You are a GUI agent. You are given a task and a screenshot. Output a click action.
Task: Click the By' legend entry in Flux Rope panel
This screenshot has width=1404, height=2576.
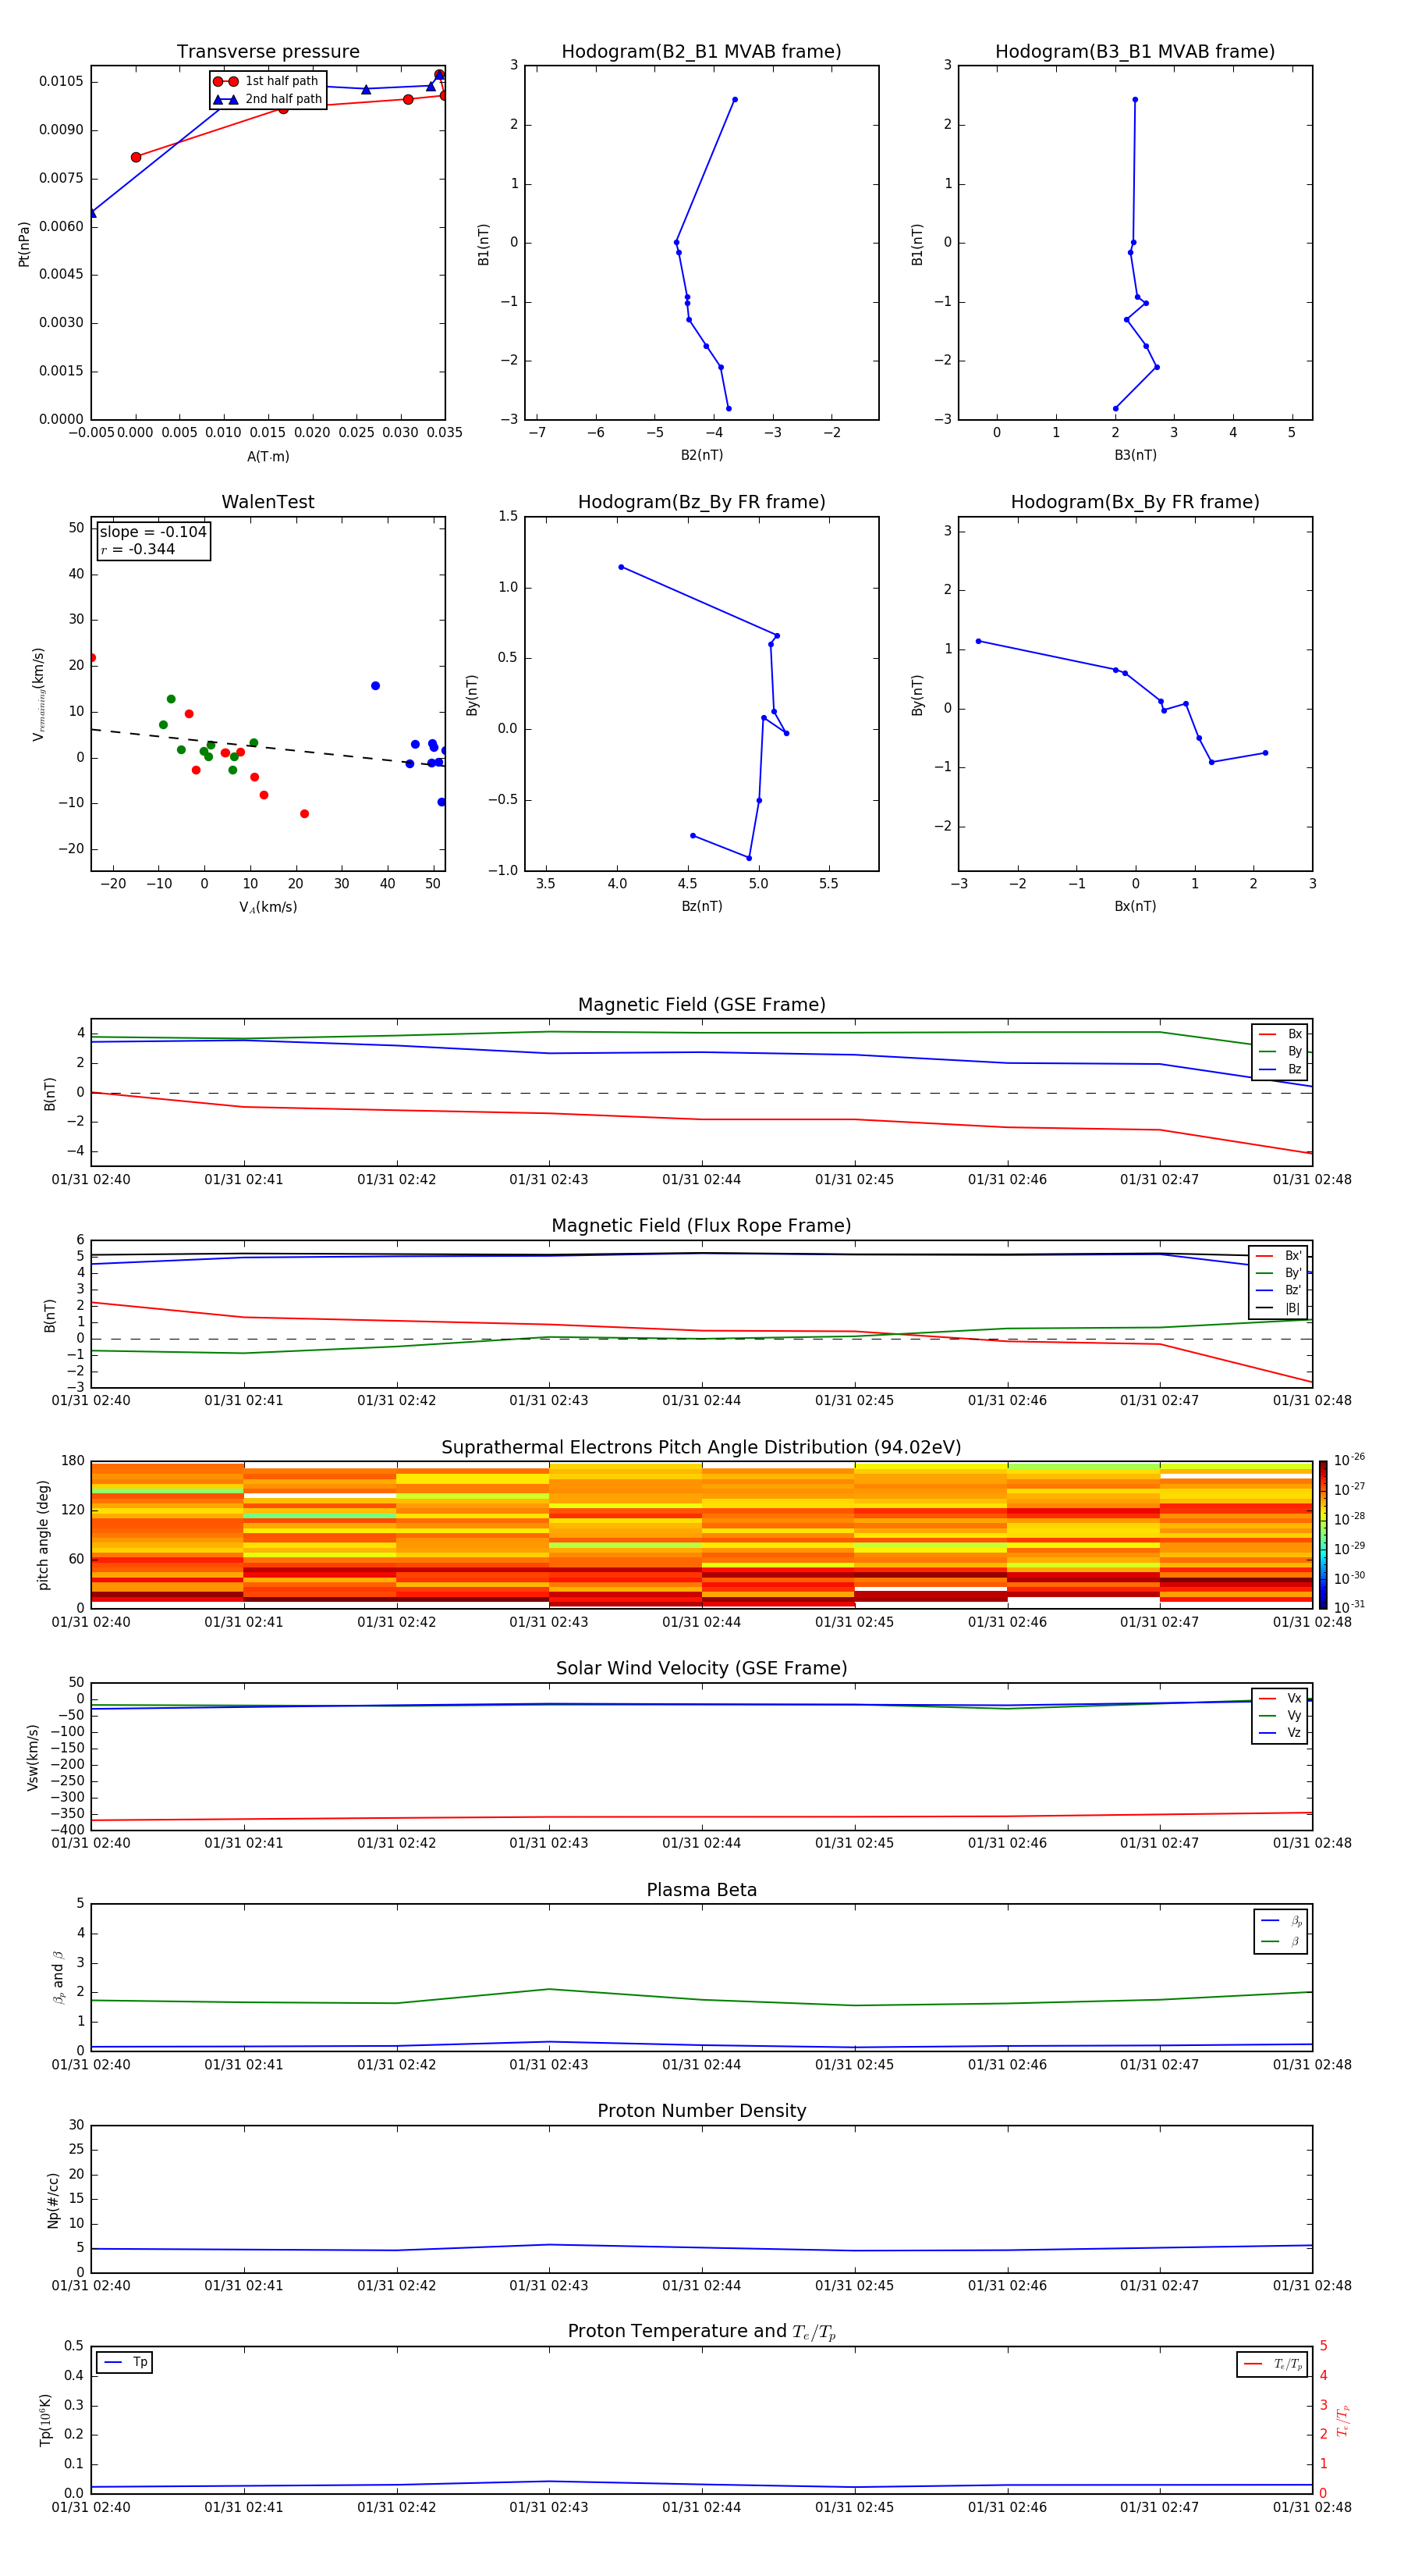point(1279,1273)
